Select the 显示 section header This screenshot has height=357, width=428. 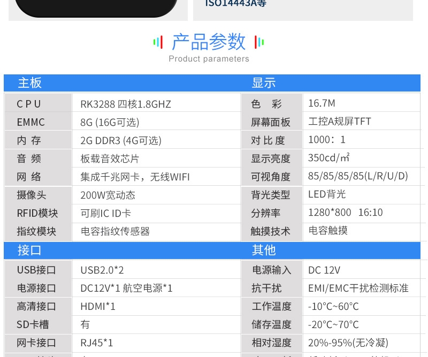click(264, 83)
